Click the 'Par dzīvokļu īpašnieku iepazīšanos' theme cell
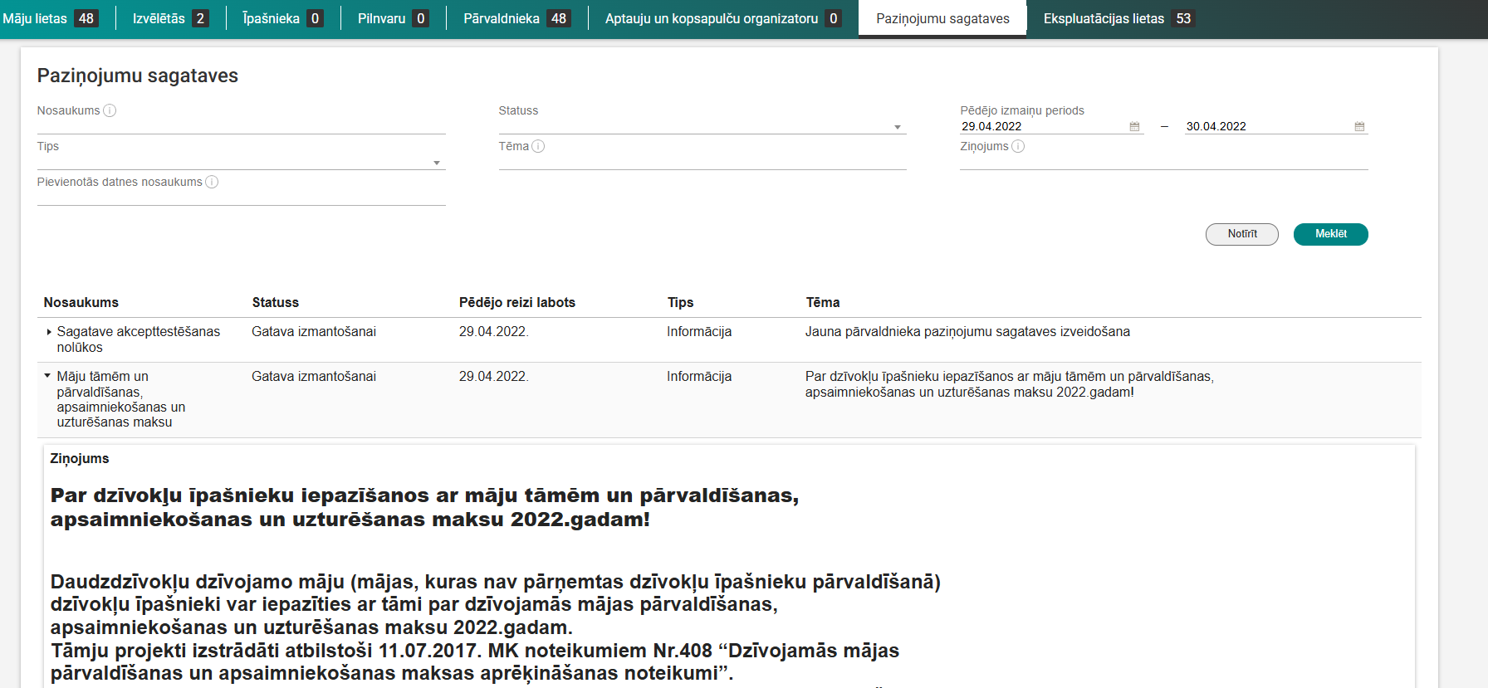This screenshot has width=1488, height=688. click(x=1010, y=384)
